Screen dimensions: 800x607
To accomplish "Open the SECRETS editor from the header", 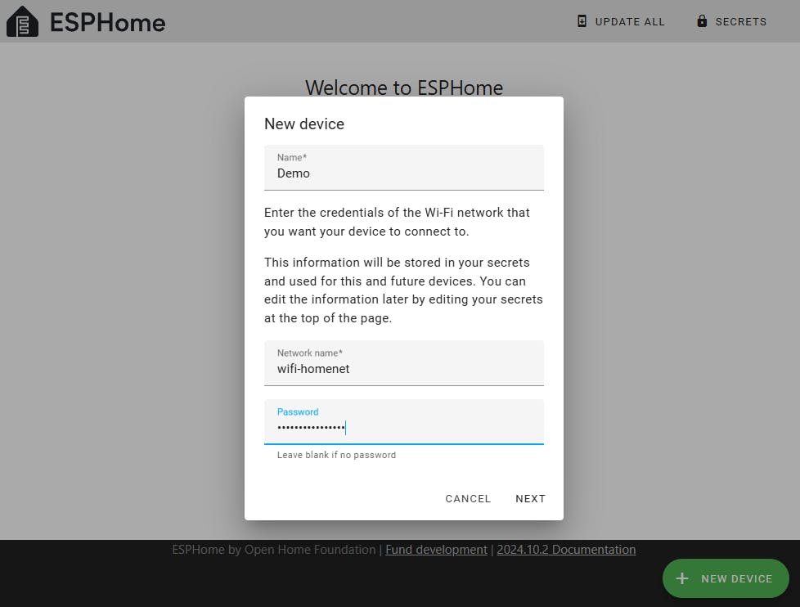I will coord(731,21).
